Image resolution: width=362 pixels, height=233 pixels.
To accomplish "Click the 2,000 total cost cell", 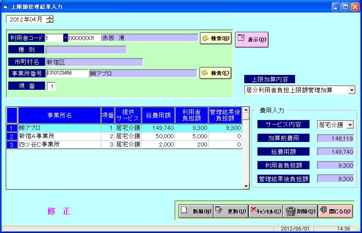I will tap(158, 145).
